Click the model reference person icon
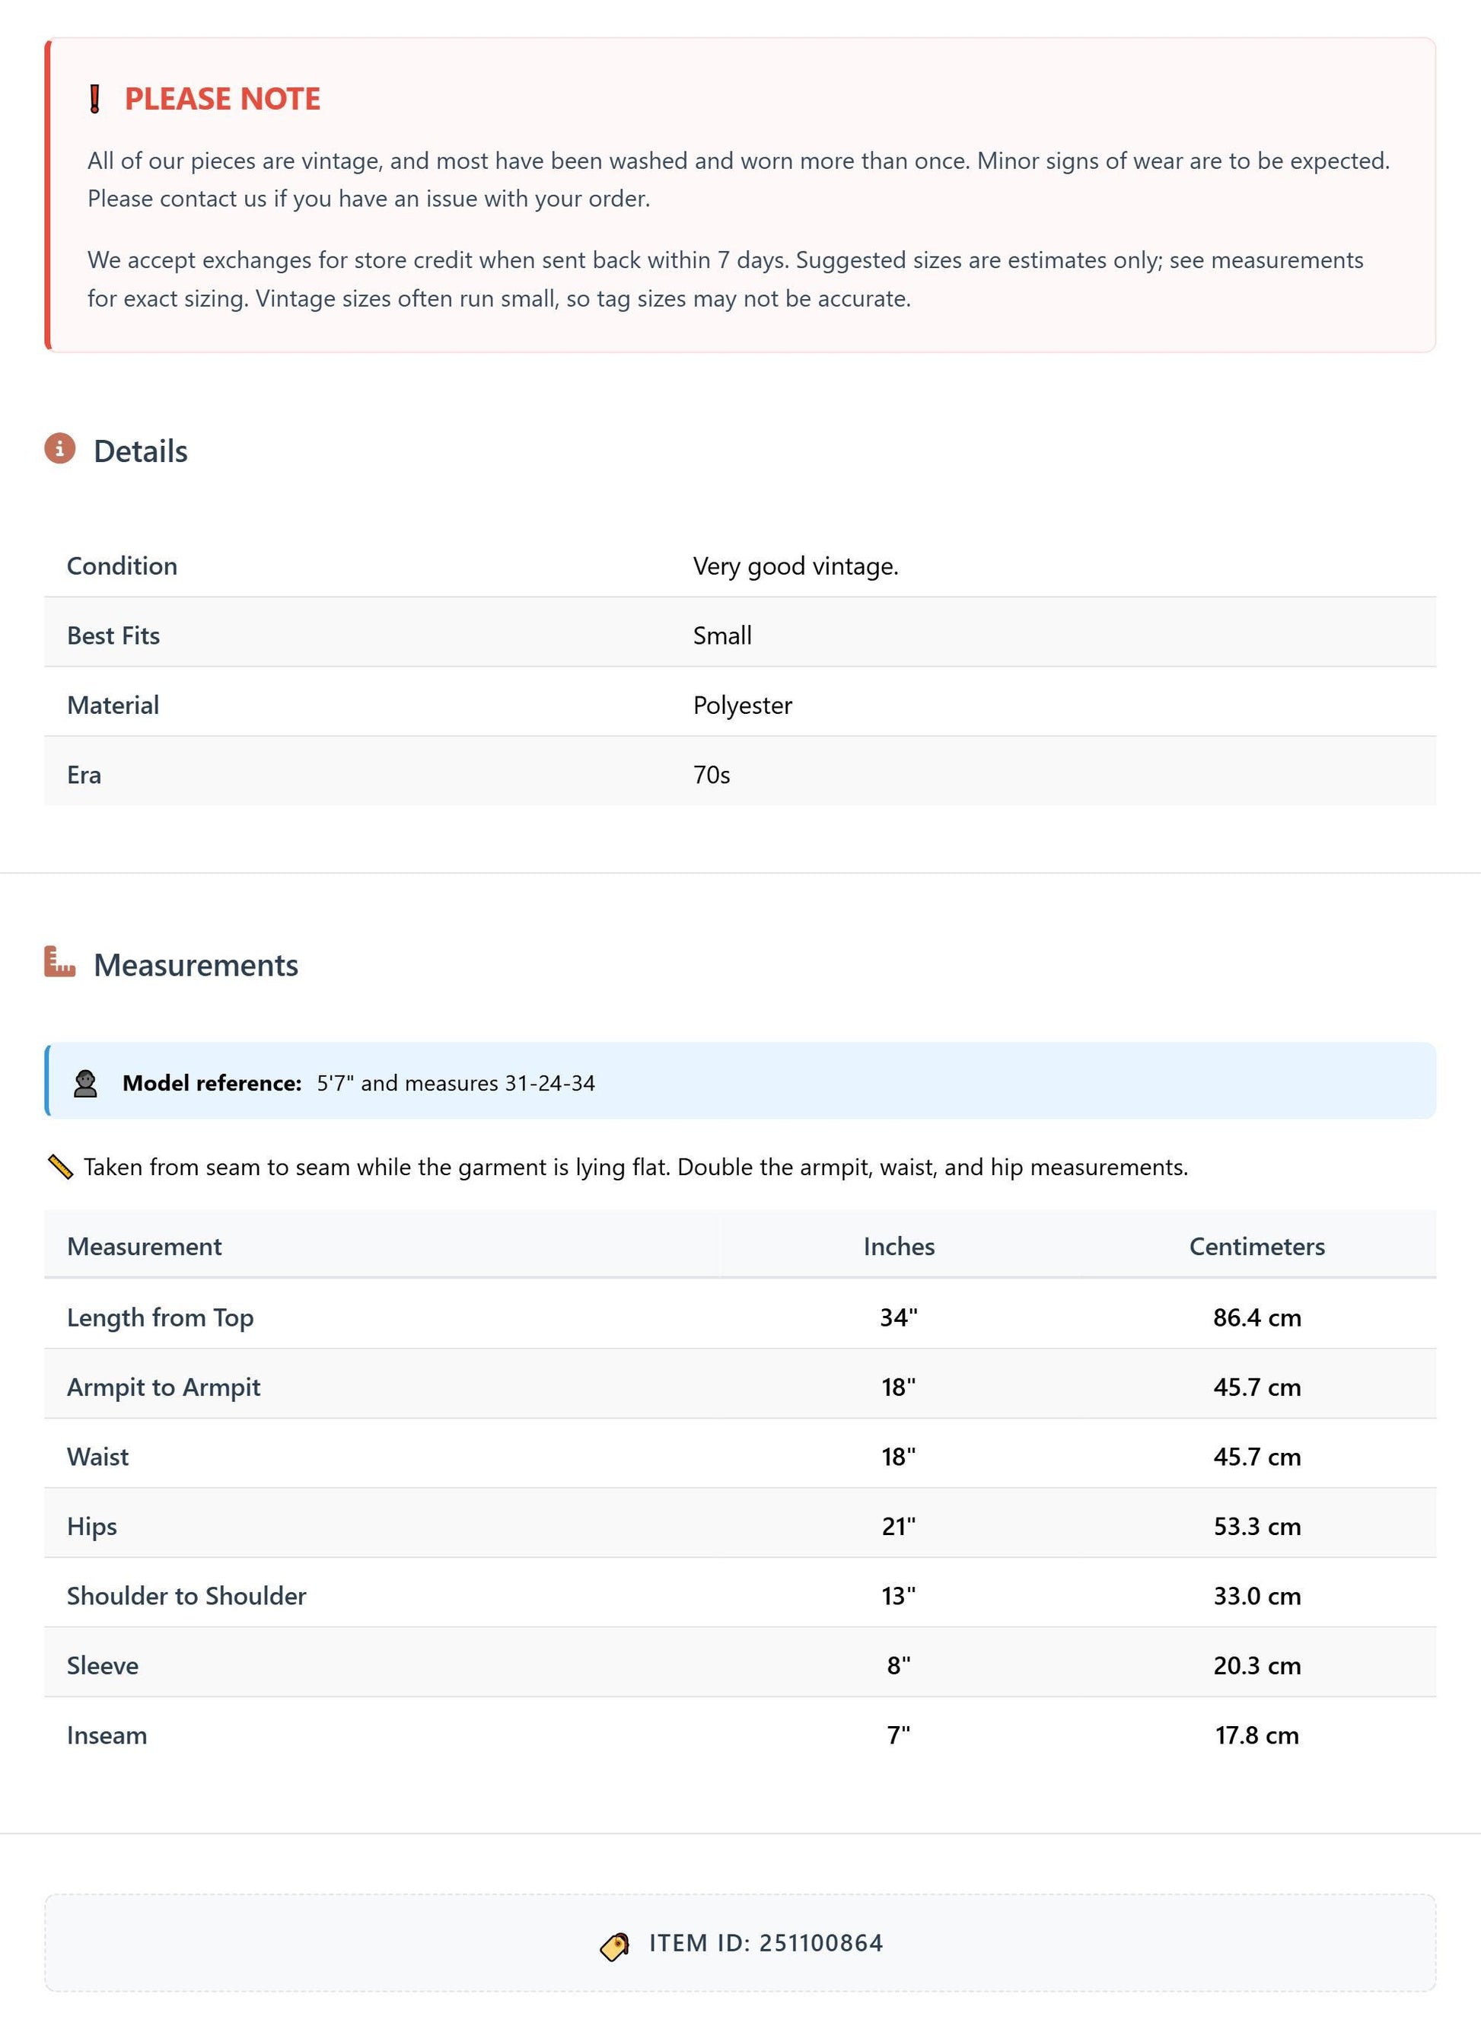The image size is (1481, 2029). click(85, 1083)
